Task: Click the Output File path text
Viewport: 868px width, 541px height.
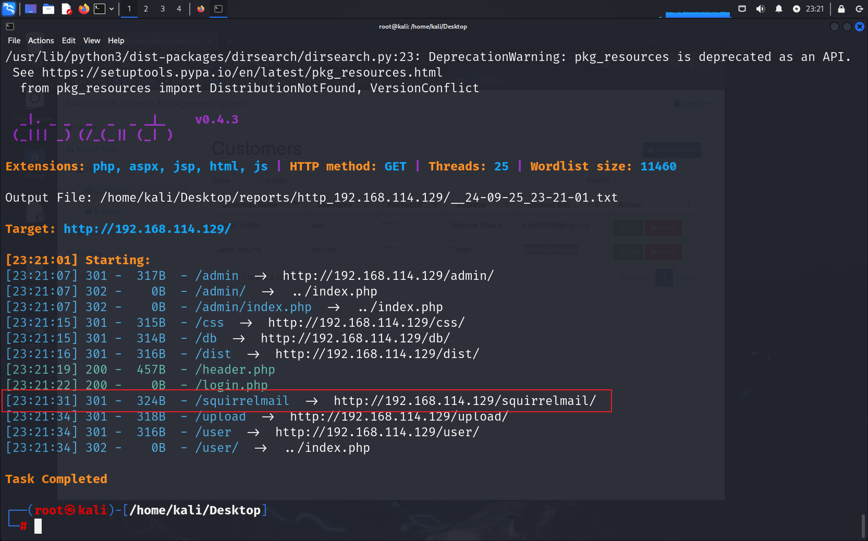Action: tap(359, 198)
